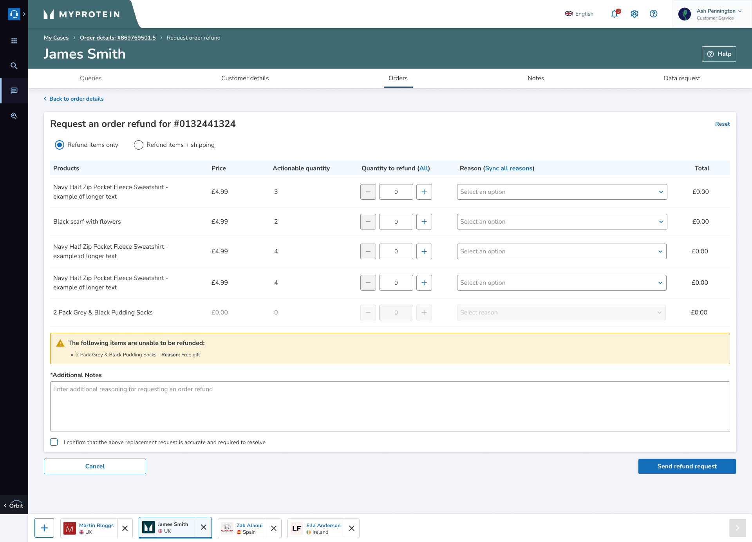Screen dimensions: 752x542
Task: Select Refund items only radio
Action: [60, 145]
